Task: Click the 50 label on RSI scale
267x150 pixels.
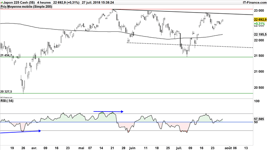Action: pos(256,122)
